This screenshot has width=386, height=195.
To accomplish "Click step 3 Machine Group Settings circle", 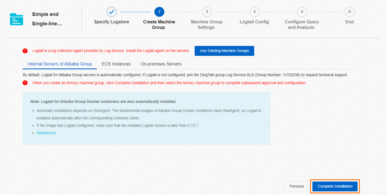I will click(x=207, y=12).
